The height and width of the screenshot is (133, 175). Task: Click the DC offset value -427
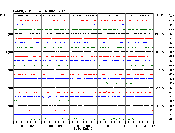pyautogui.click(x=171, y=88)
